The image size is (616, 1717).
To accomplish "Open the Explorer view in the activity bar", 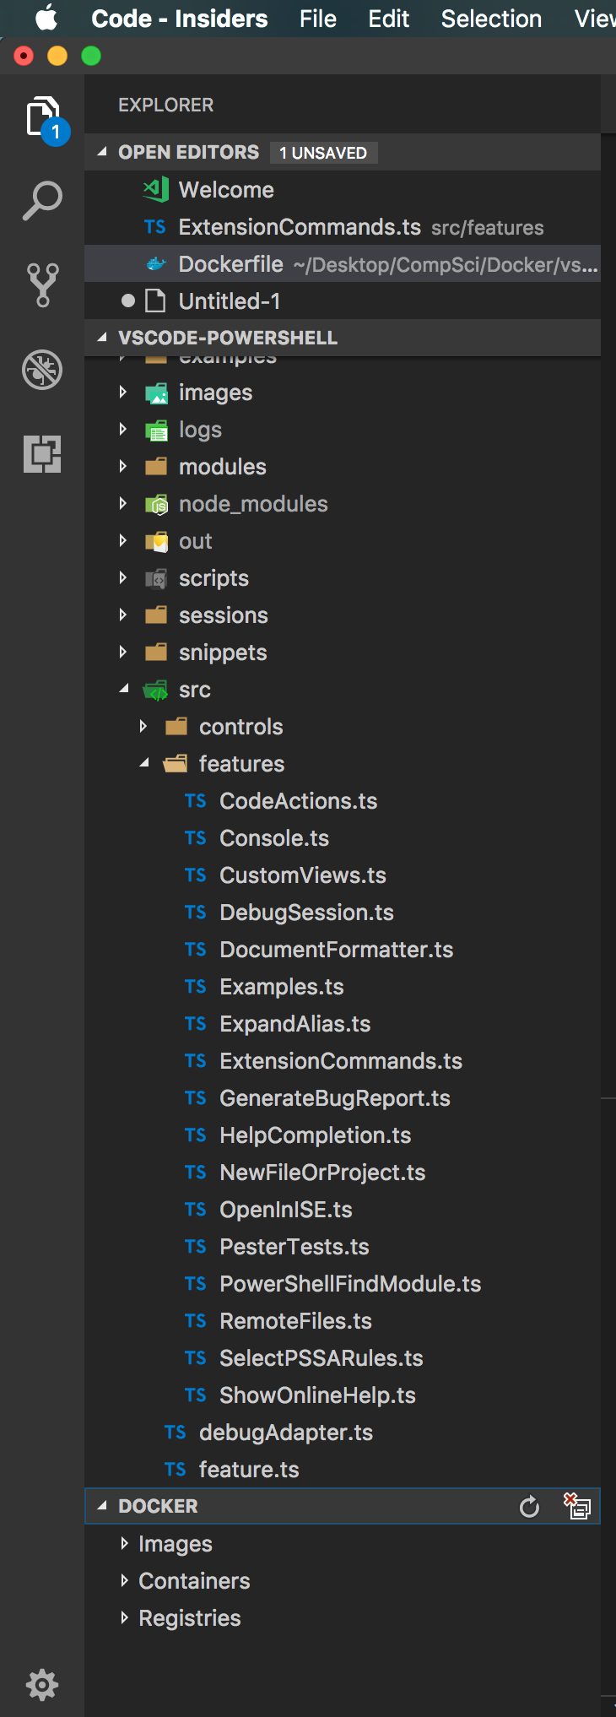I will [x=42, y=112].
